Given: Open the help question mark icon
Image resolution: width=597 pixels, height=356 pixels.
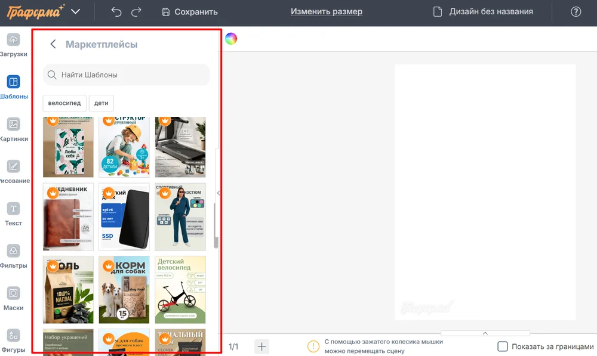Looking at the screenshot, I should pos(576,12).
